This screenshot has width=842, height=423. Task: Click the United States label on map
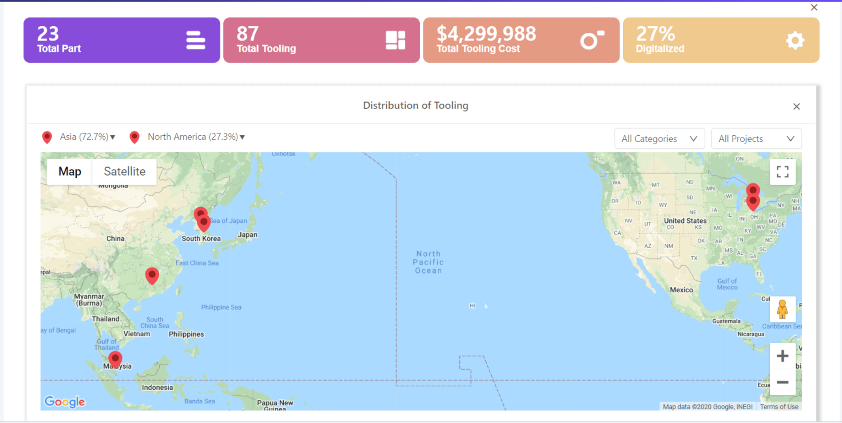click(685, 221)
